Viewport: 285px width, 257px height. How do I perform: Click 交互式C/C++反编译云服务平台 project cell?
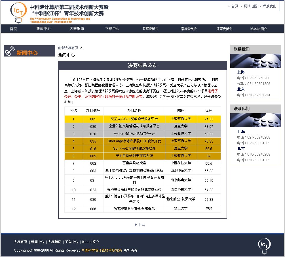(x=134, y=119)
